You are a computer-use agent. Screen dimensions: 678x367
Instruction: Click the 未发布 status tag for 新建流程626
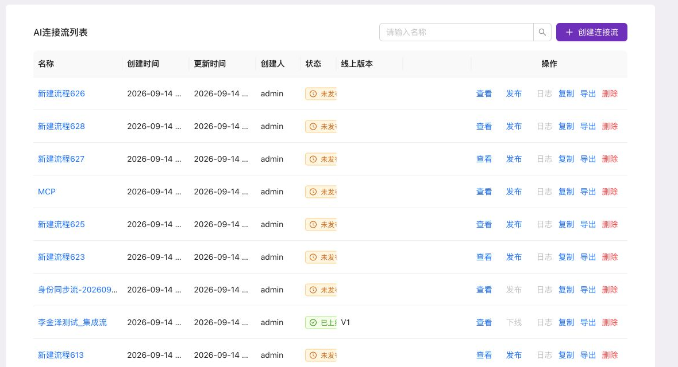(321, 93)
